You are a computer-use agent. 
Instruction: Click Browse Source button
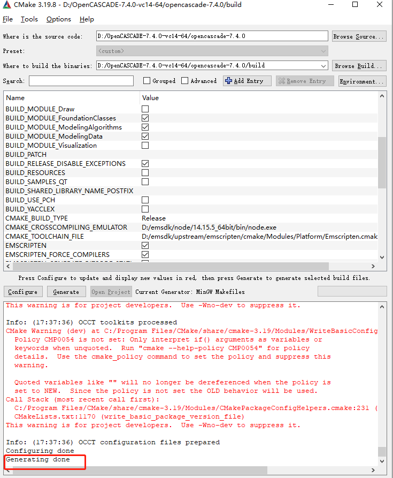359,36
